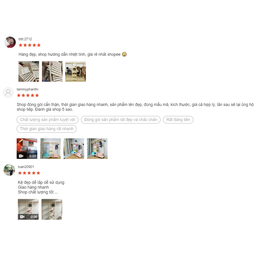Open tuan20901's shelf photo beside the video

[52, 209]
